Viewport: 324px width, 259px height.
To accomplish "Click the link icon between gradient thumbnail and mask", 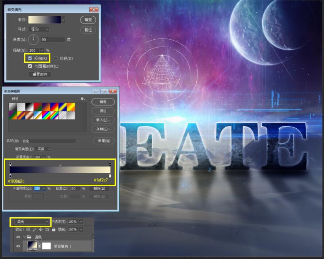I will tap(40, 246).
